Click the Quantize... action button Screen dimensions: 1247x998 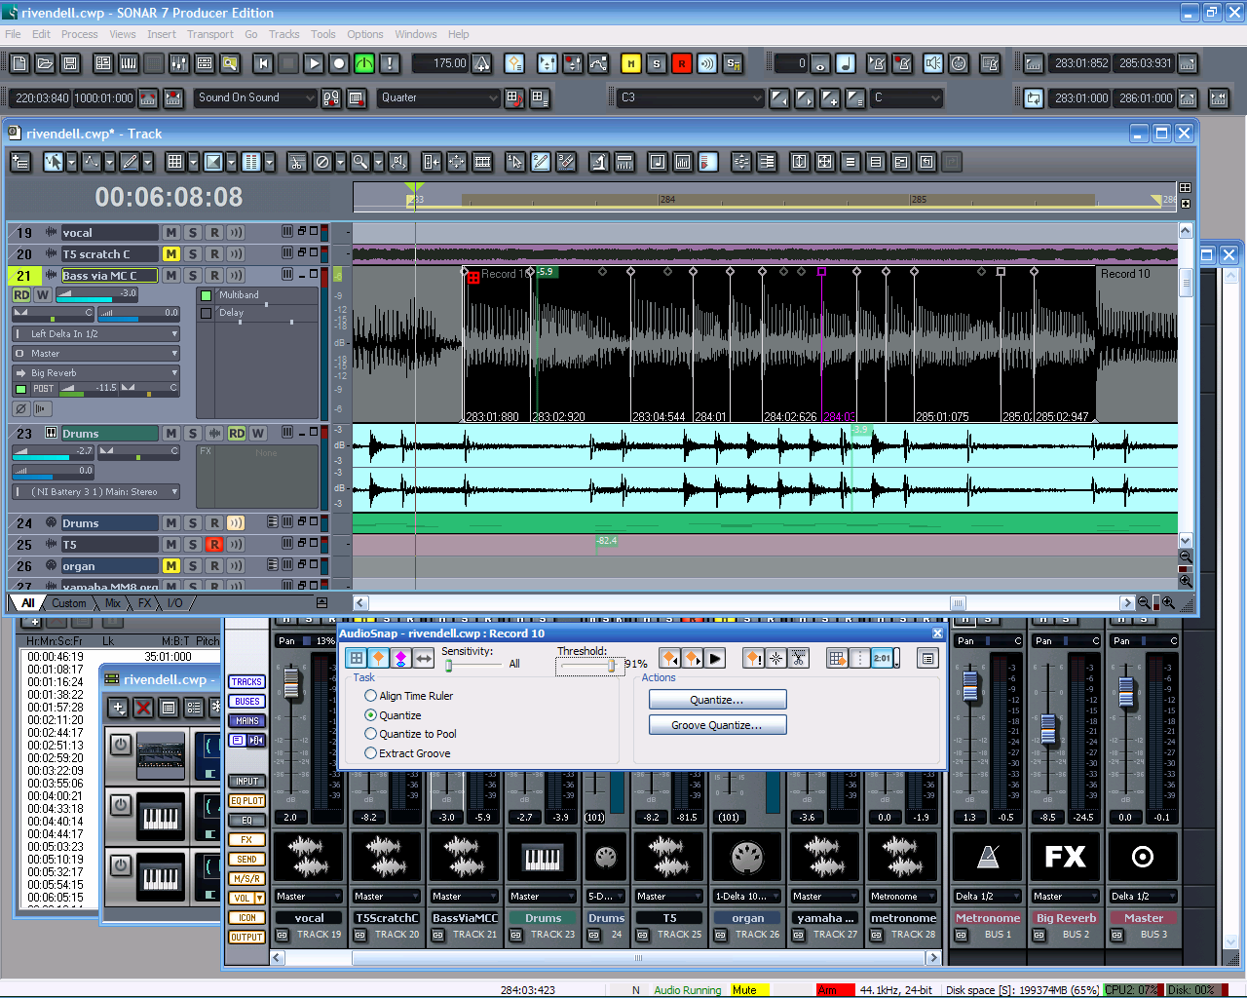pos(717,700)
